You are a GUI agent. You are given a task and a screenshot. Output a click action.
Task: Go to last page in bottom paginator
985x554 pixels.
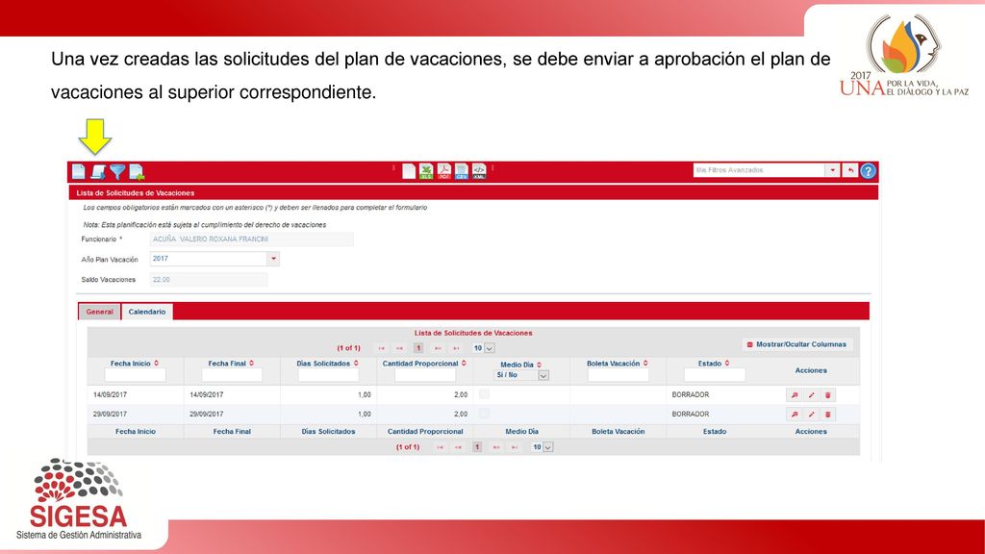click(x=515, y=447)
